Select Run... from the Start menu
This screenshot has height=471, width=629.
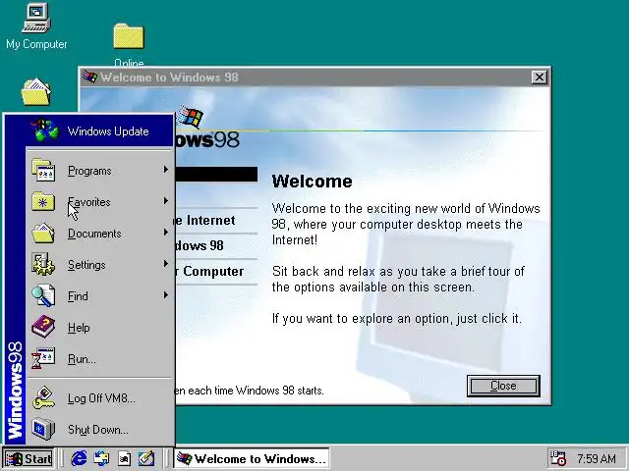click(100, 358)
